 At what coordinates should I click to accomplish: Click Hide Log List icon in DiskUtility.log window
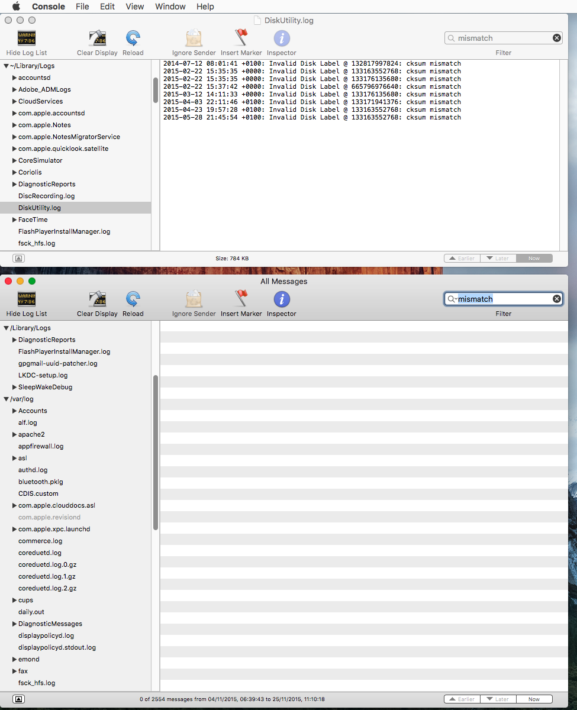[27, 38]
